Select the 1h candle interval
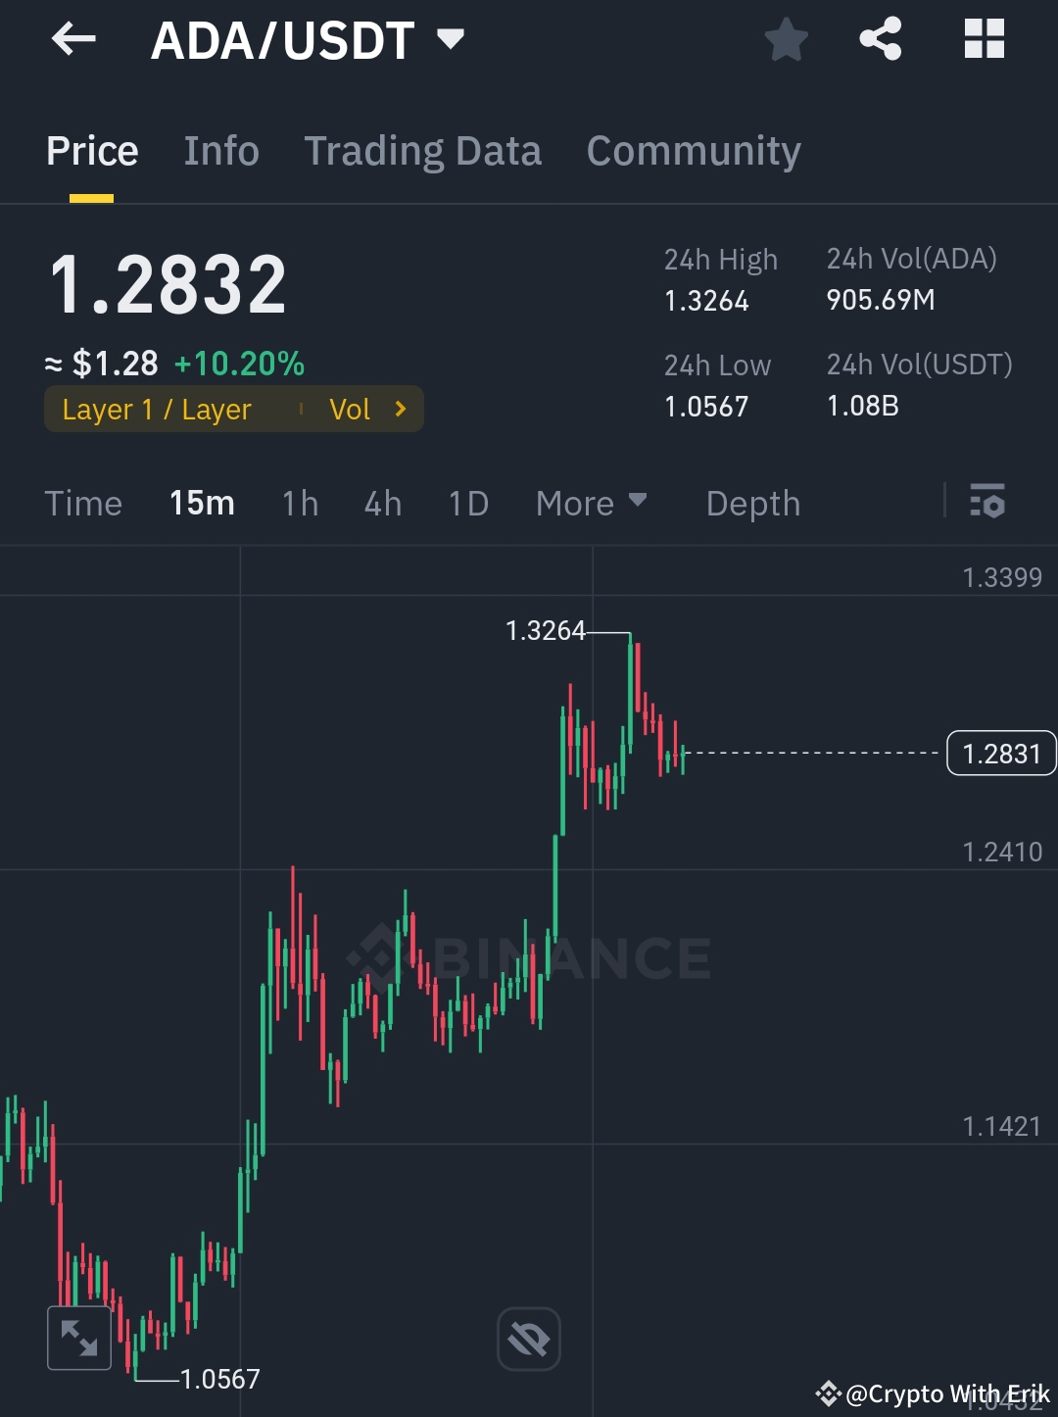This screenshot has height=1417, width=1058. pyautogui.click(x=299, y=503)
